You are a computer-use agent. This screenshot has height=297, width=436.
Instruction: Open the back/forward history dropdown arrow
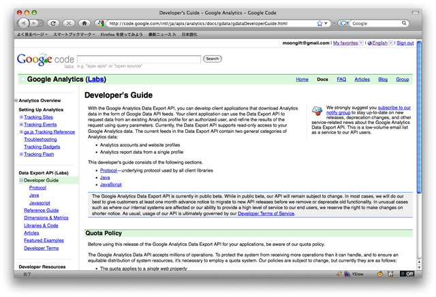(x=41, y=23)
